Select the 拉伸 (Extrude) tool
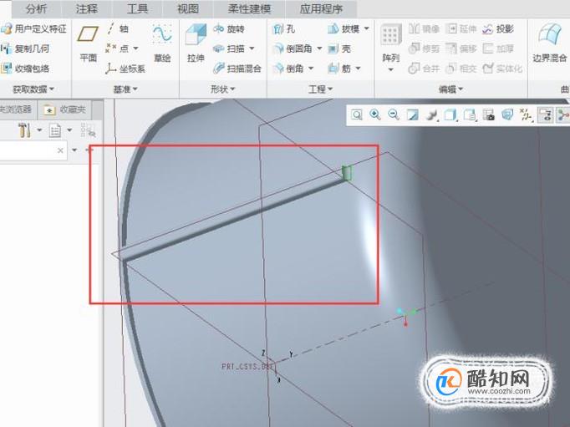The height and width of the screenshot is (427, 570). pos(196,43)
